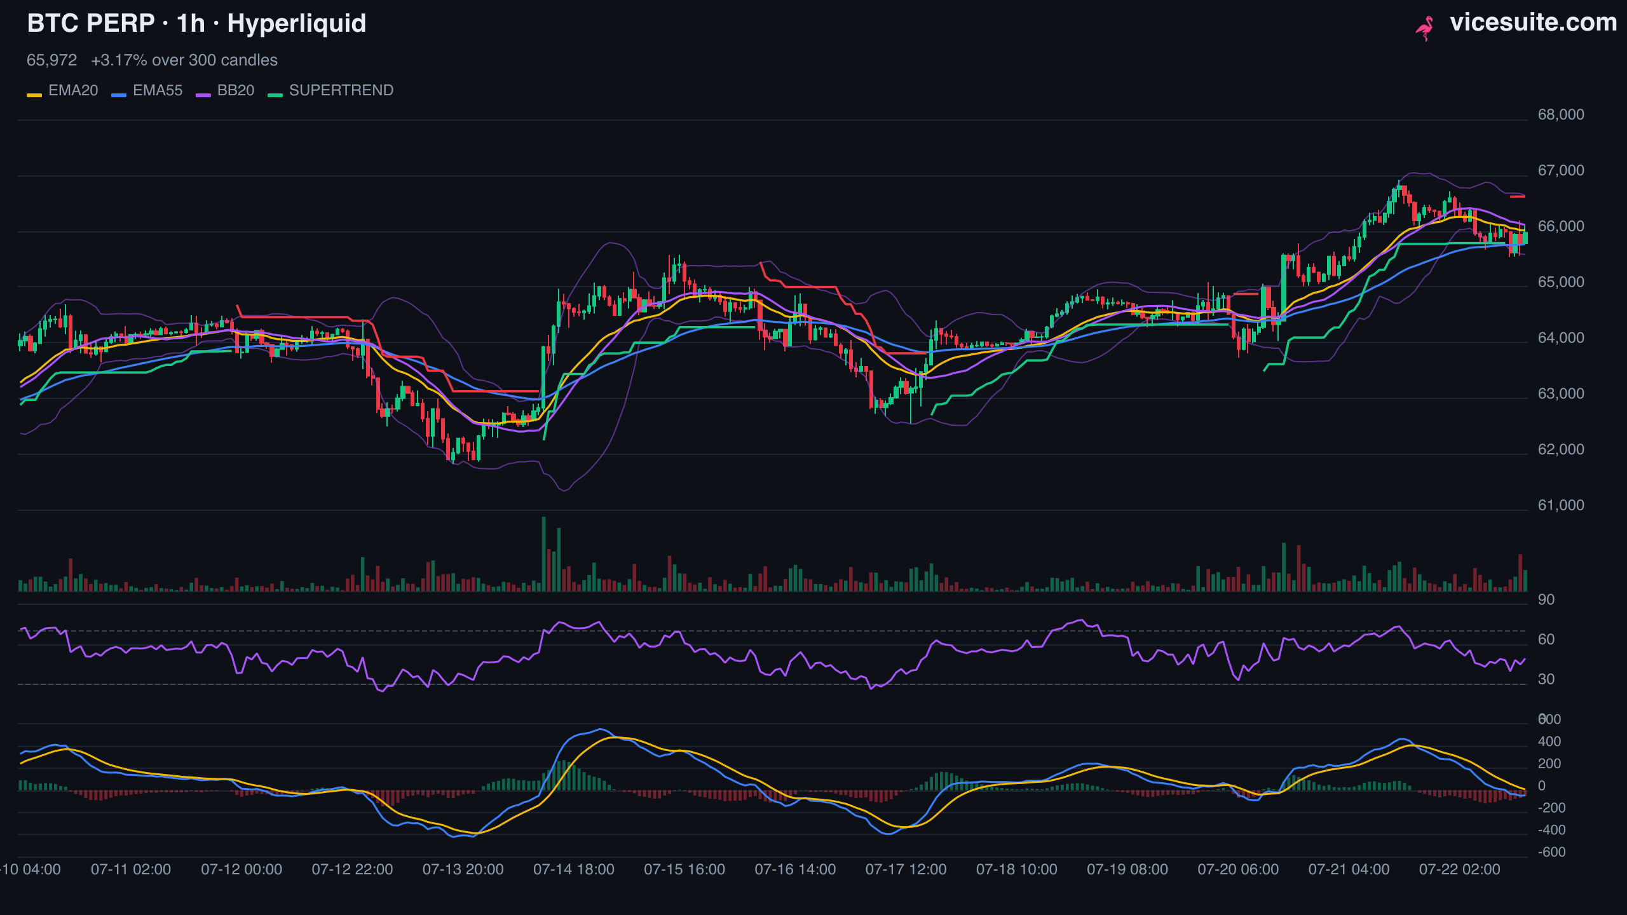1627x915 pixels.
Task: Click the RSI axis label 90
Action: 1546,600
